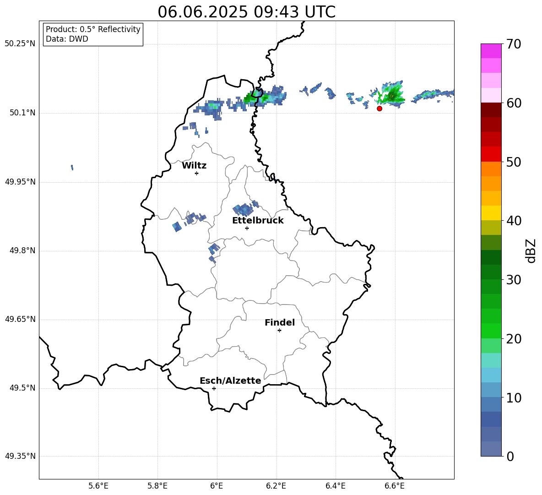542x495 pixels.
Task: Click the 6°E longitude label
Action: click(x=217, y=486)
